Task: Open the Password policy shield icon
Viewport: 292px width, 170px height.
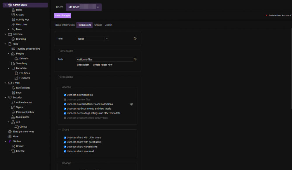Action: 13,112
